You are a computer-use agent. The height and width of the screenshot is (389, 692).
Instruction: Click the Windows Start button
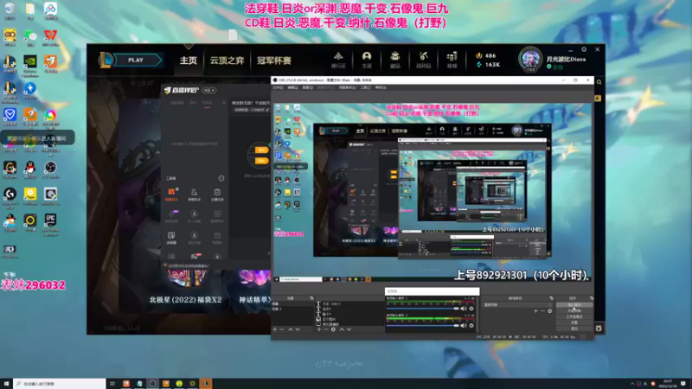tap(6, 384)
